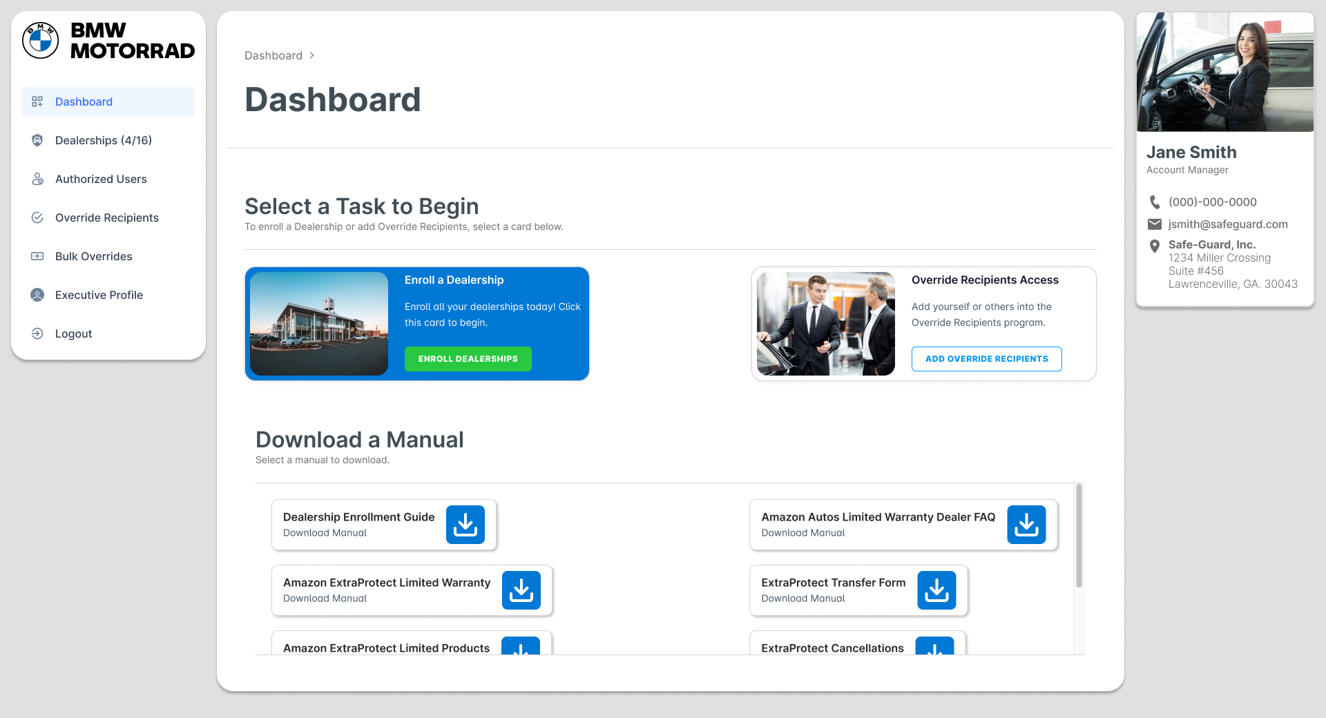Click the Dashboard breadcrumb link
Viewport: 1326px width, 718px height.
coord(273,55)
